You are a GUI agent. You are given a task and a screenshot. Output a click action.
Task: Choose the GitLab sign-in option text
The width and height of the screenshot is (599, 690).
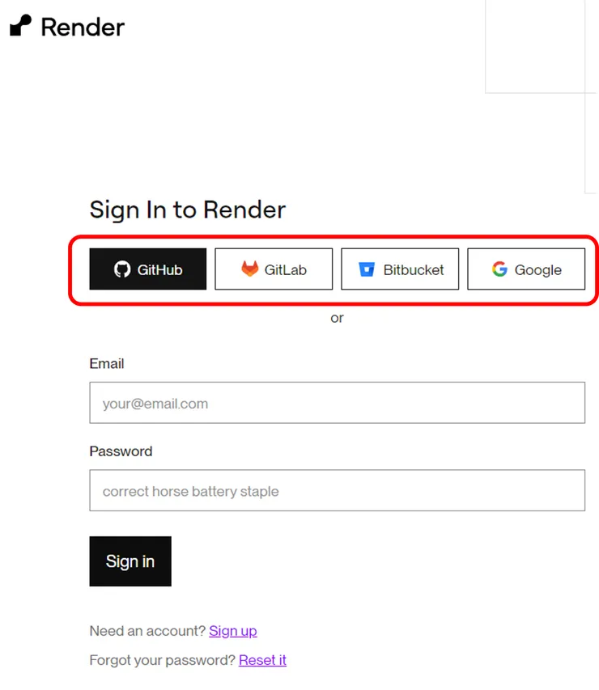click(x=286, y=270)
